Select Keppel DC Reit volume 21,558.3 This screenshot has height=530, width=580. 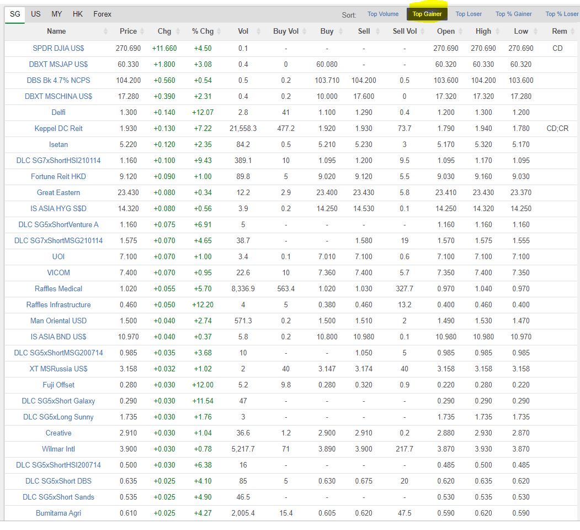pos(243,129)
